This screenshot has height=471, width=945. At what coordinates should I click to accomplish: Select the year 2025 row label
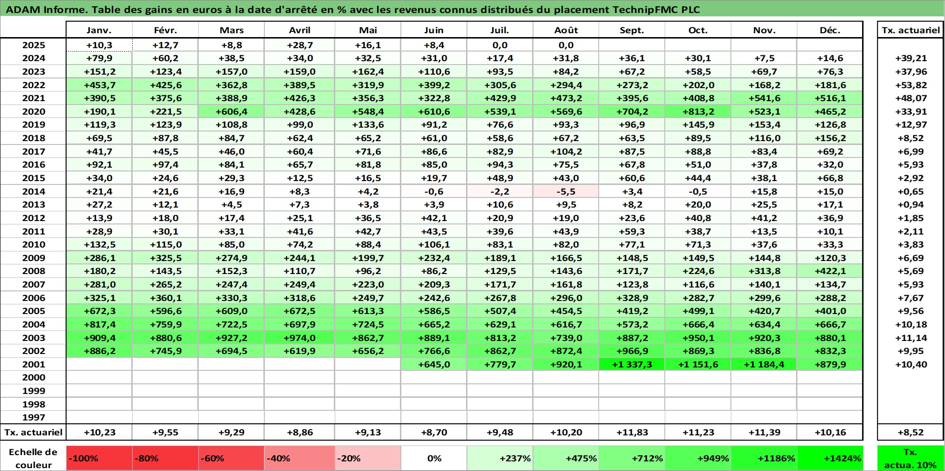pyautogui.click(x=33, y=45)
